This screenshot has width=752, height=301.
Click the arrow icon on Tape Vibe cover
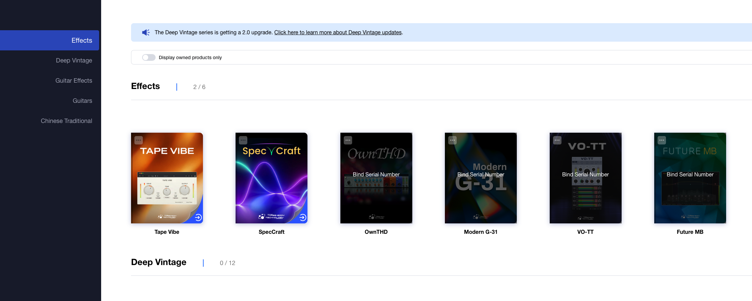tap(198, 217)
